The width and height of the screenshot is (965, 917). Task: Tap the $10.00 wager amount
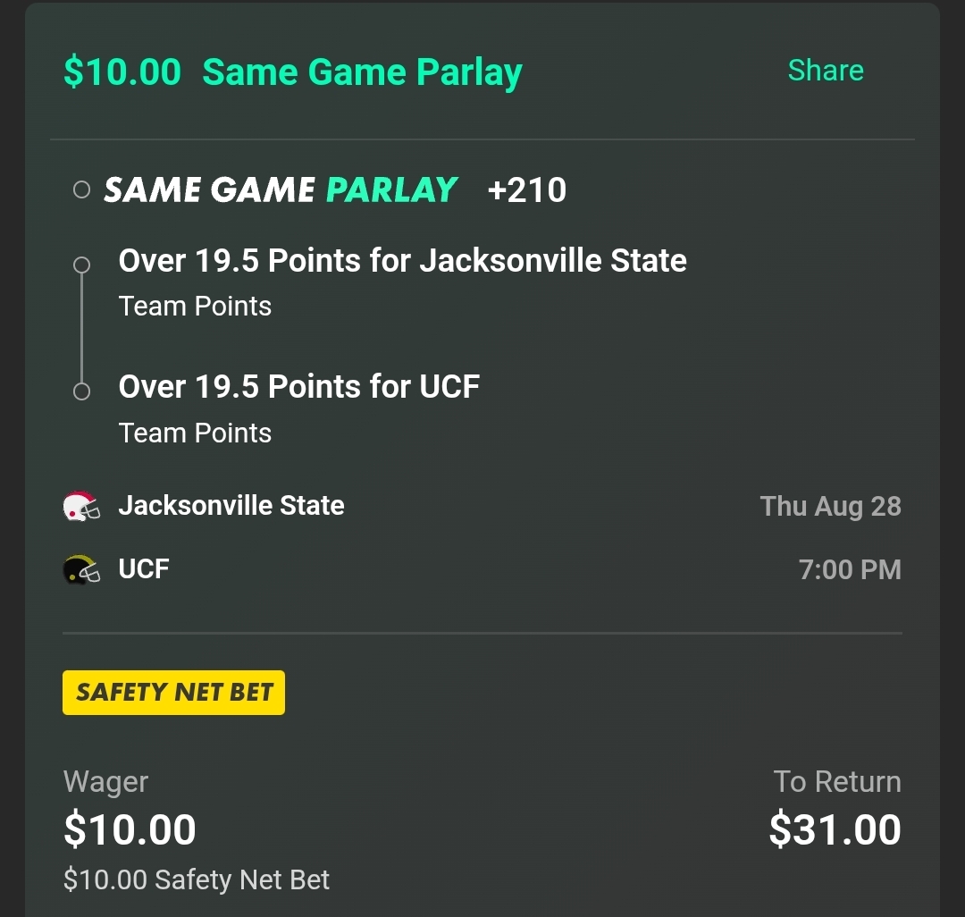(130, 829)
